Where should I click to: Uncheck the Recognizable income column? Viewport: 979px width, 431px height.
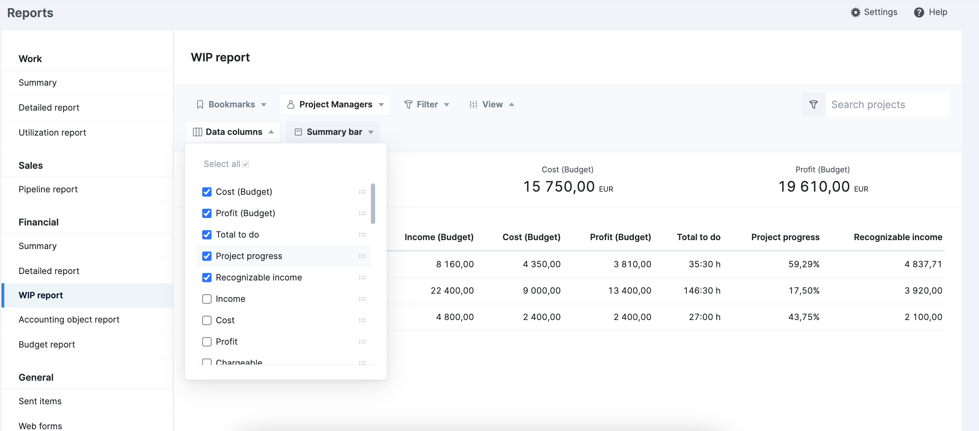click(x=207, y=277)
